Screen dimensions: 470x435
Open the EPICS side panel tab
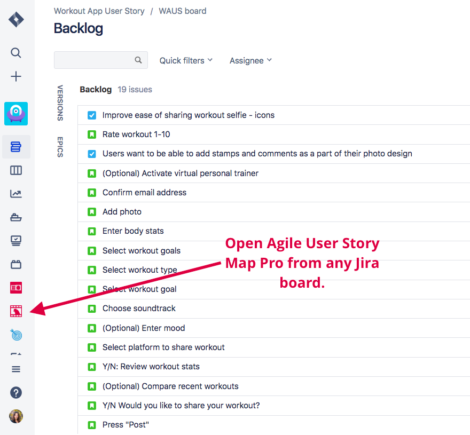(60, 147)
